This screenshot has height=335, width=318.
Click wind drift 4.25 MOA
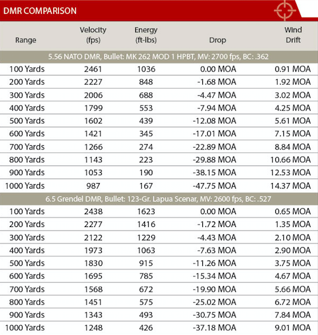pos(292,108)
